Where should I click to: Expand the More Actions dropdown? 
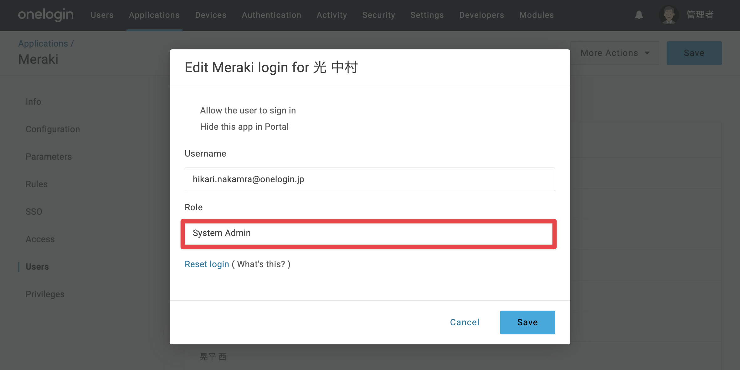pos(614,53)
